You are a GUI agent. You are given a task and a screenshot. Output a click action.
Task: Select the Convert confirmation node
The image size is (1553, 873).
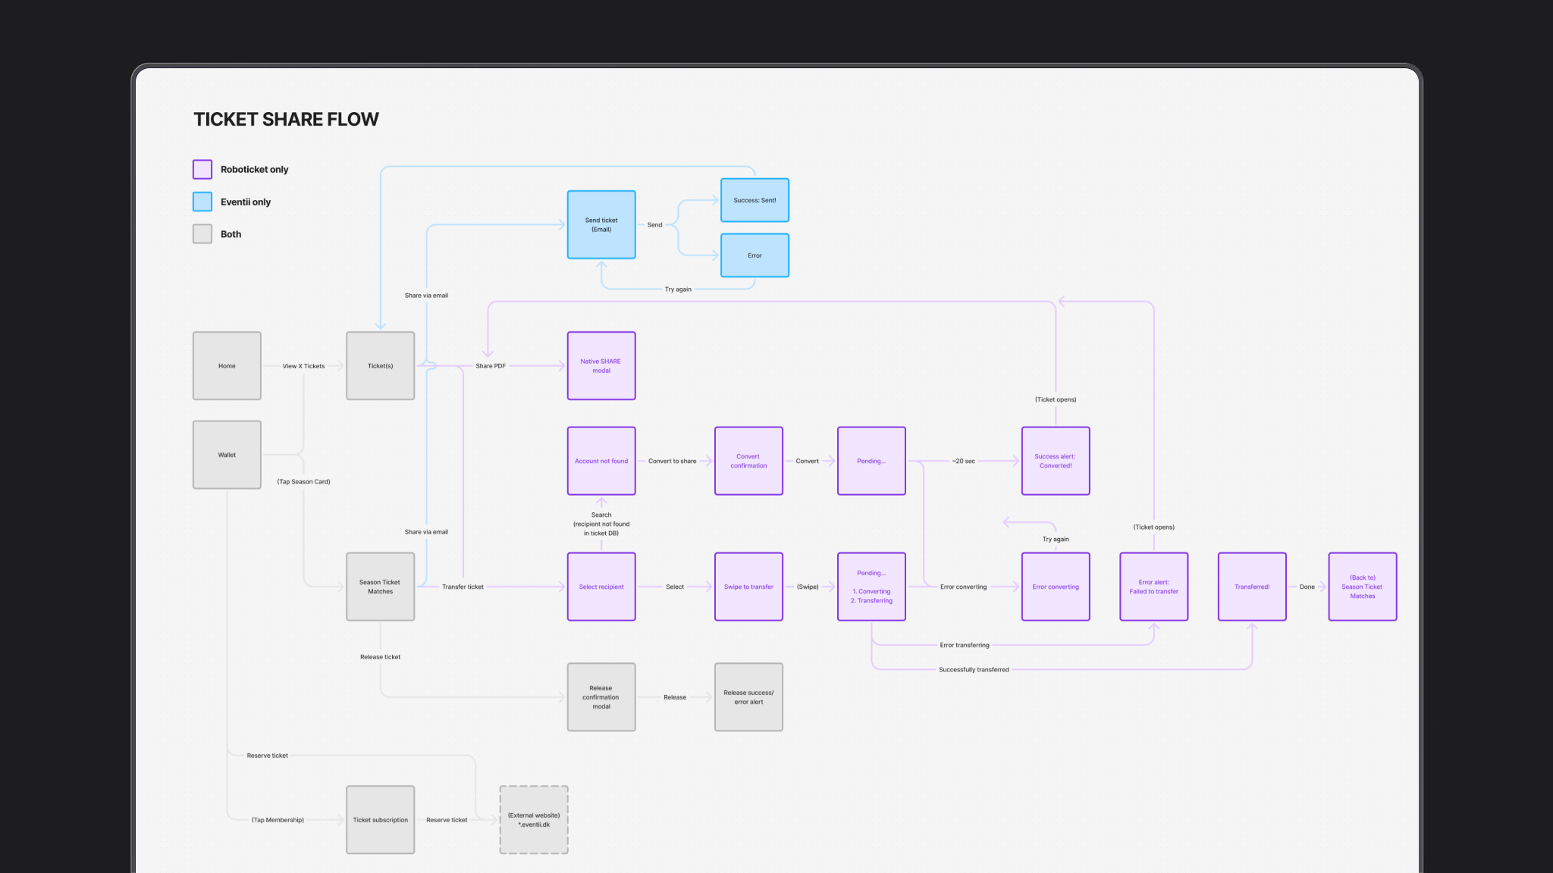coord(748,461)
